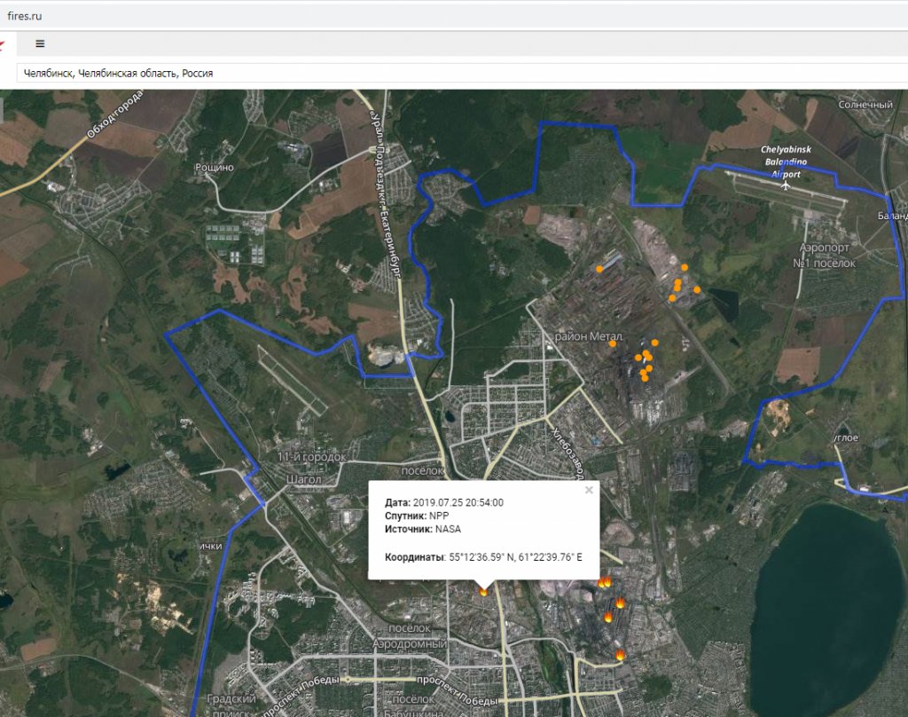This screenshot has height=717, width=908.
Task: Click the easternmost orange hotspot dot
Action: (697, 289)
